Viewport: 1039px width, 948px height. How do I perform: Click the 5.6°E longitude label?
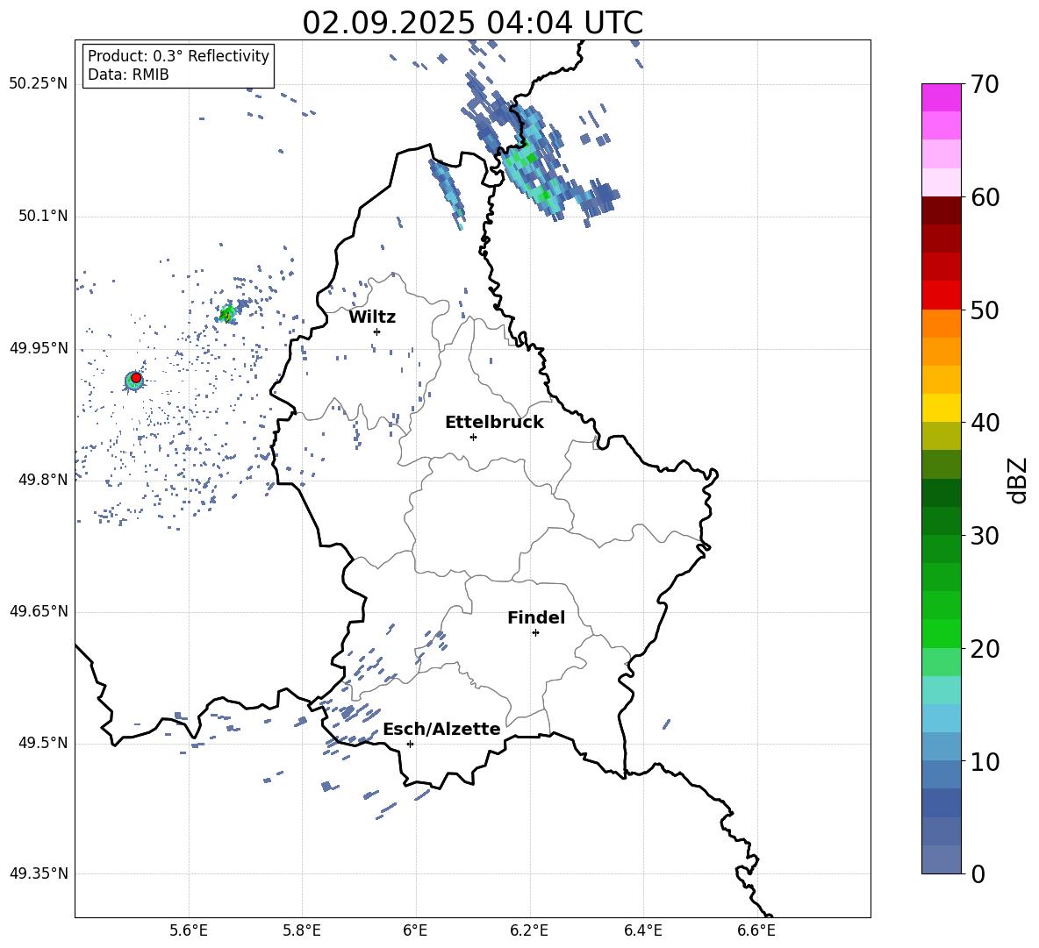coord(189,930)
